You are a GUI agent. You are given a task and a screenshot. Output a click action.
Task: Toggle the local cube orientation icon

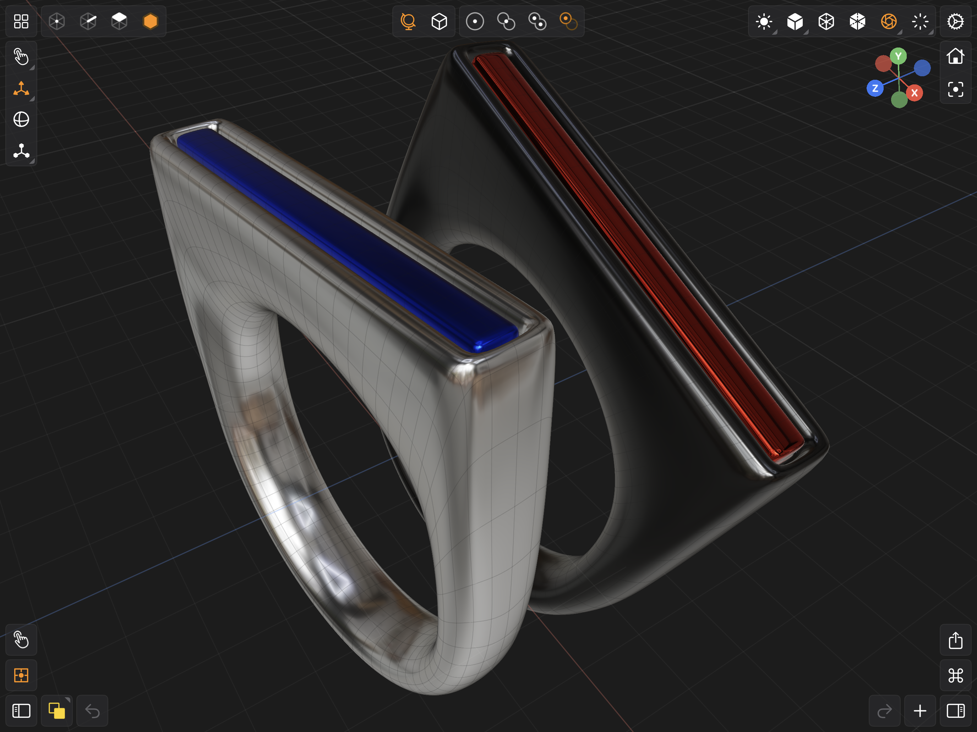pos(439,21)
